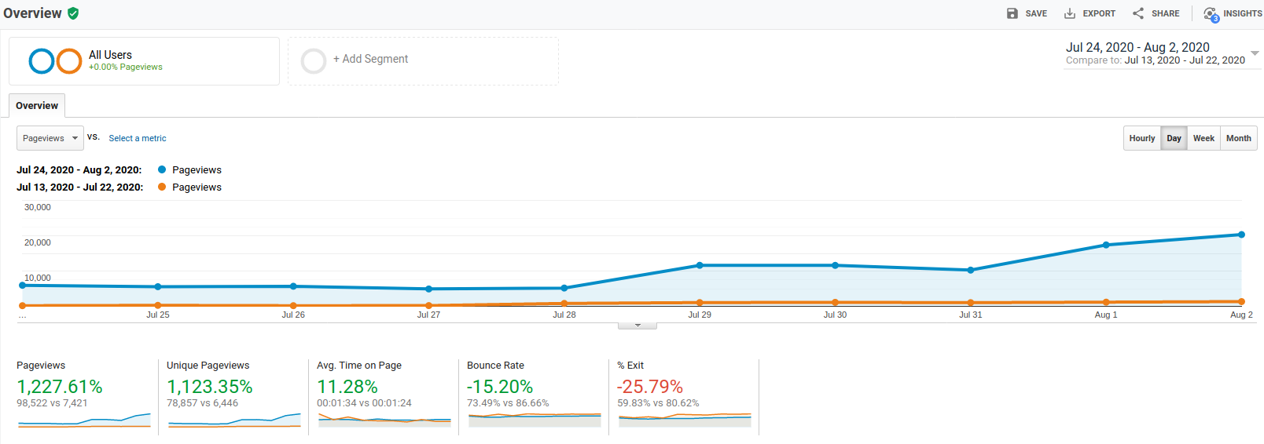Click the +0.00% Pageviews segment text
Screen dimensions: 1264x444
[x=126, y=67]
